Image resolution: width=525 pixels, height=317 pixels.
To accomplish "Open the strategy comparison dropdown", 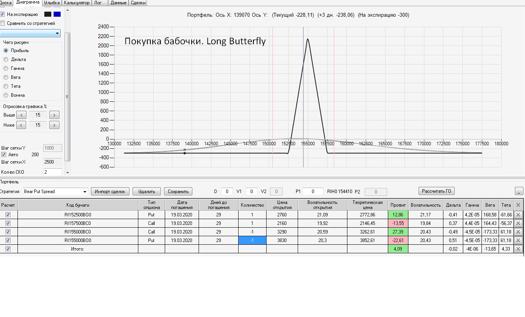I will [x=30, y=33].
